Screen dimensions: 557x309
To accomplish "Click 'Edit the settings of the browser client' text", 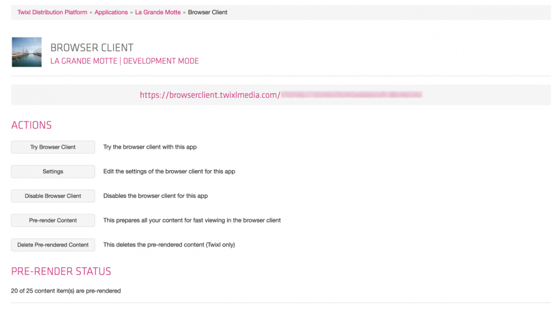I will tap(169, 172).
